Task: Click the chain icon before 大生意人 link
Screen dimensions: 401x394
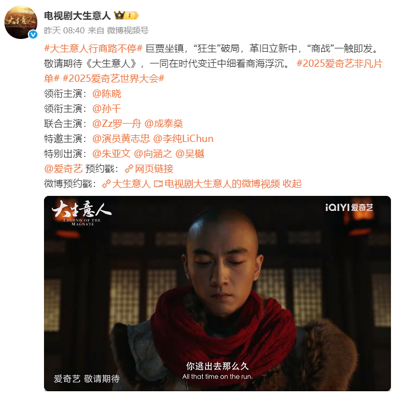Action: coord(106,184)
